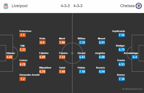Open the Liverpool team name link
Screen dimensions: 144x93
pos(20,6)
